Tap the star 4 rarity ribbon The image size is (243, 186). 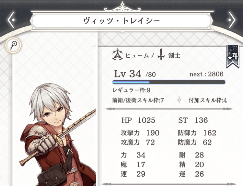click(x=233, y=57)
